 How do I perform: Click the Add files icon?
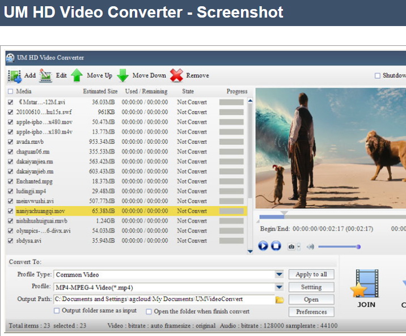[x=14, y=75]
